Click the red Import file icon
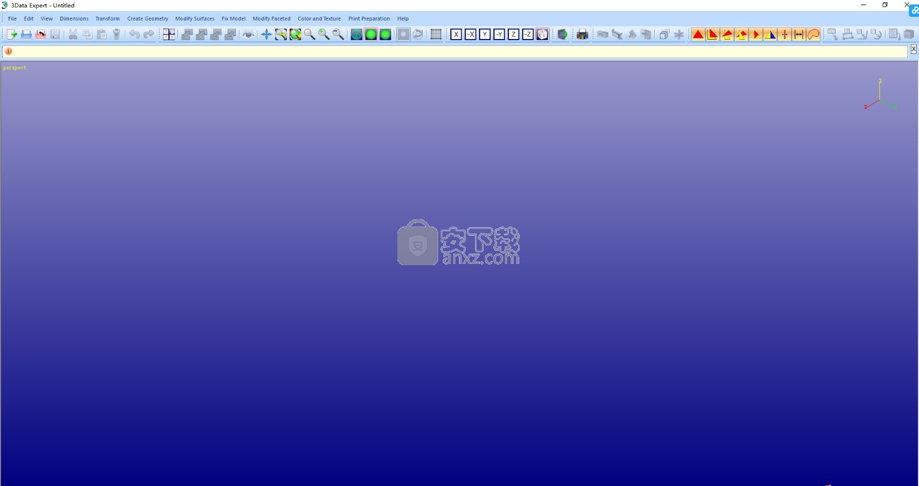Viewport: 919px width, 486px height. [x=41, y=34]
